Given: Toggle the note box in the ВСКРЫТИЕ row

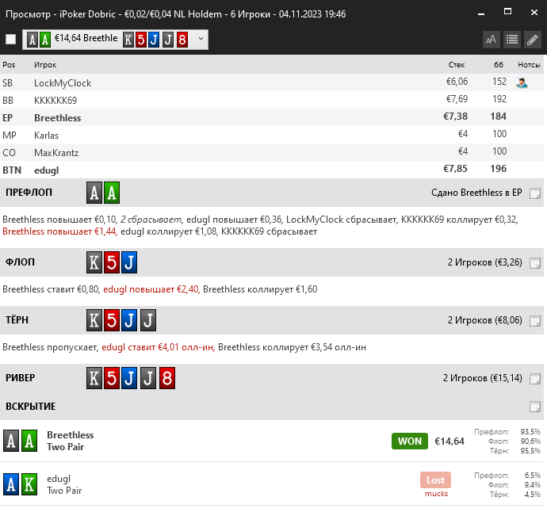Looking at the screenshot, I should pos(535,407).
